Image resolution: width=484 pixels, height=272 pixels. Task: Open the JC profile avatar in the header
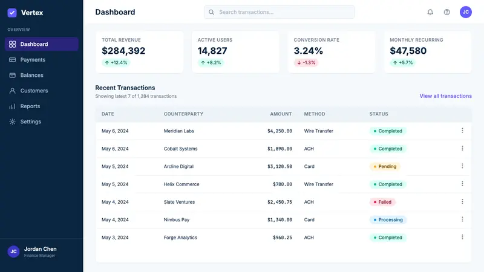point(465,12)
